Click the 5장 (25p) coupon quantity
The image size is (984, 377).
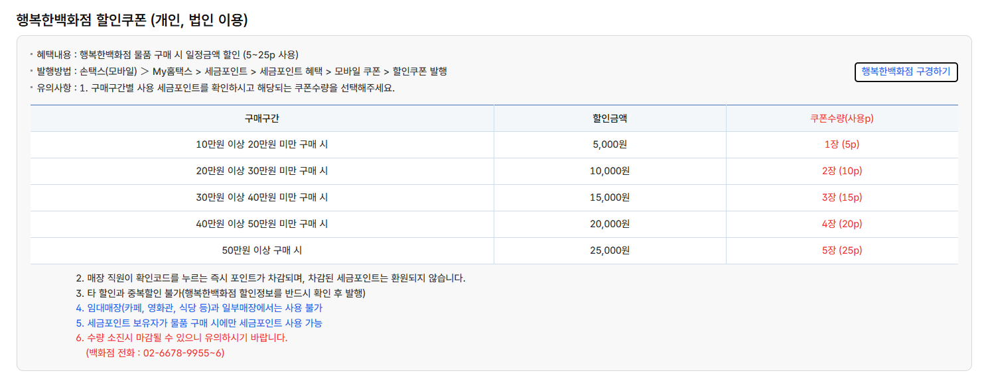click(x=842, y=250)
